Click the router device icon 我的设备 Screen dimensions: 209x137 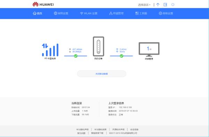(x=99, y=46)
